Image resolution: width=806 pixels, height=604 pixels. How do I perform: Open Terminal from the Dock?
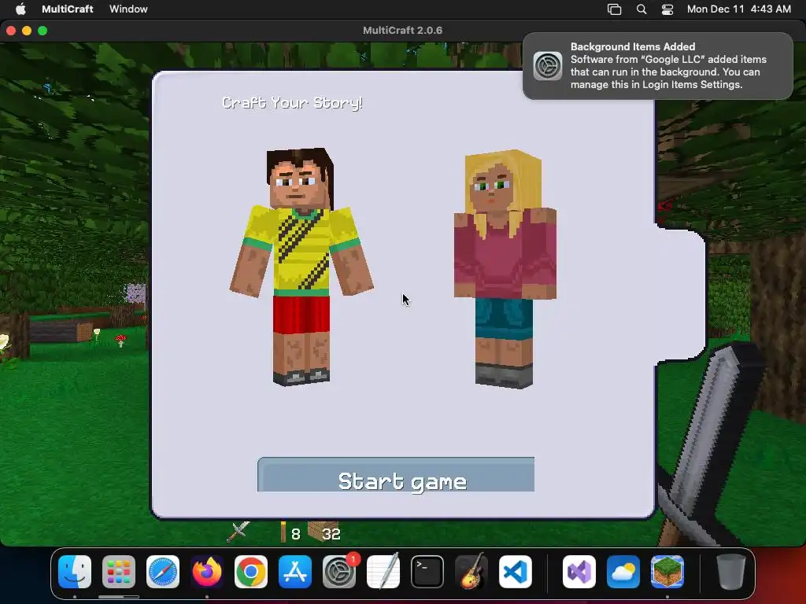(x=427, y=572)
